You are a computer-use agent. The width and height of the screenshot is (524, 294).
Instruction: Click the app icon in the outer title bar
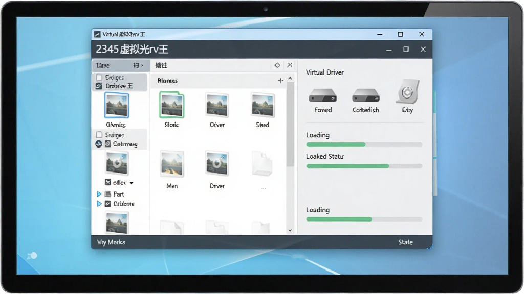(x=97, y=34)
